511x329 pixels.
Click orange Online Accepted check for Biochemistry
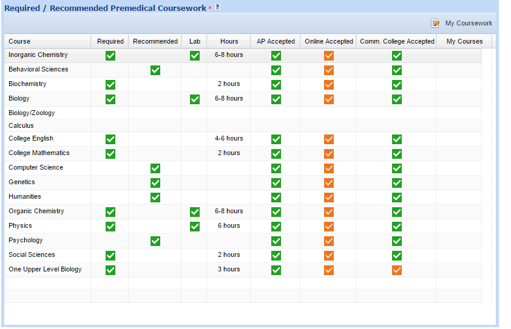coord(329,85)
